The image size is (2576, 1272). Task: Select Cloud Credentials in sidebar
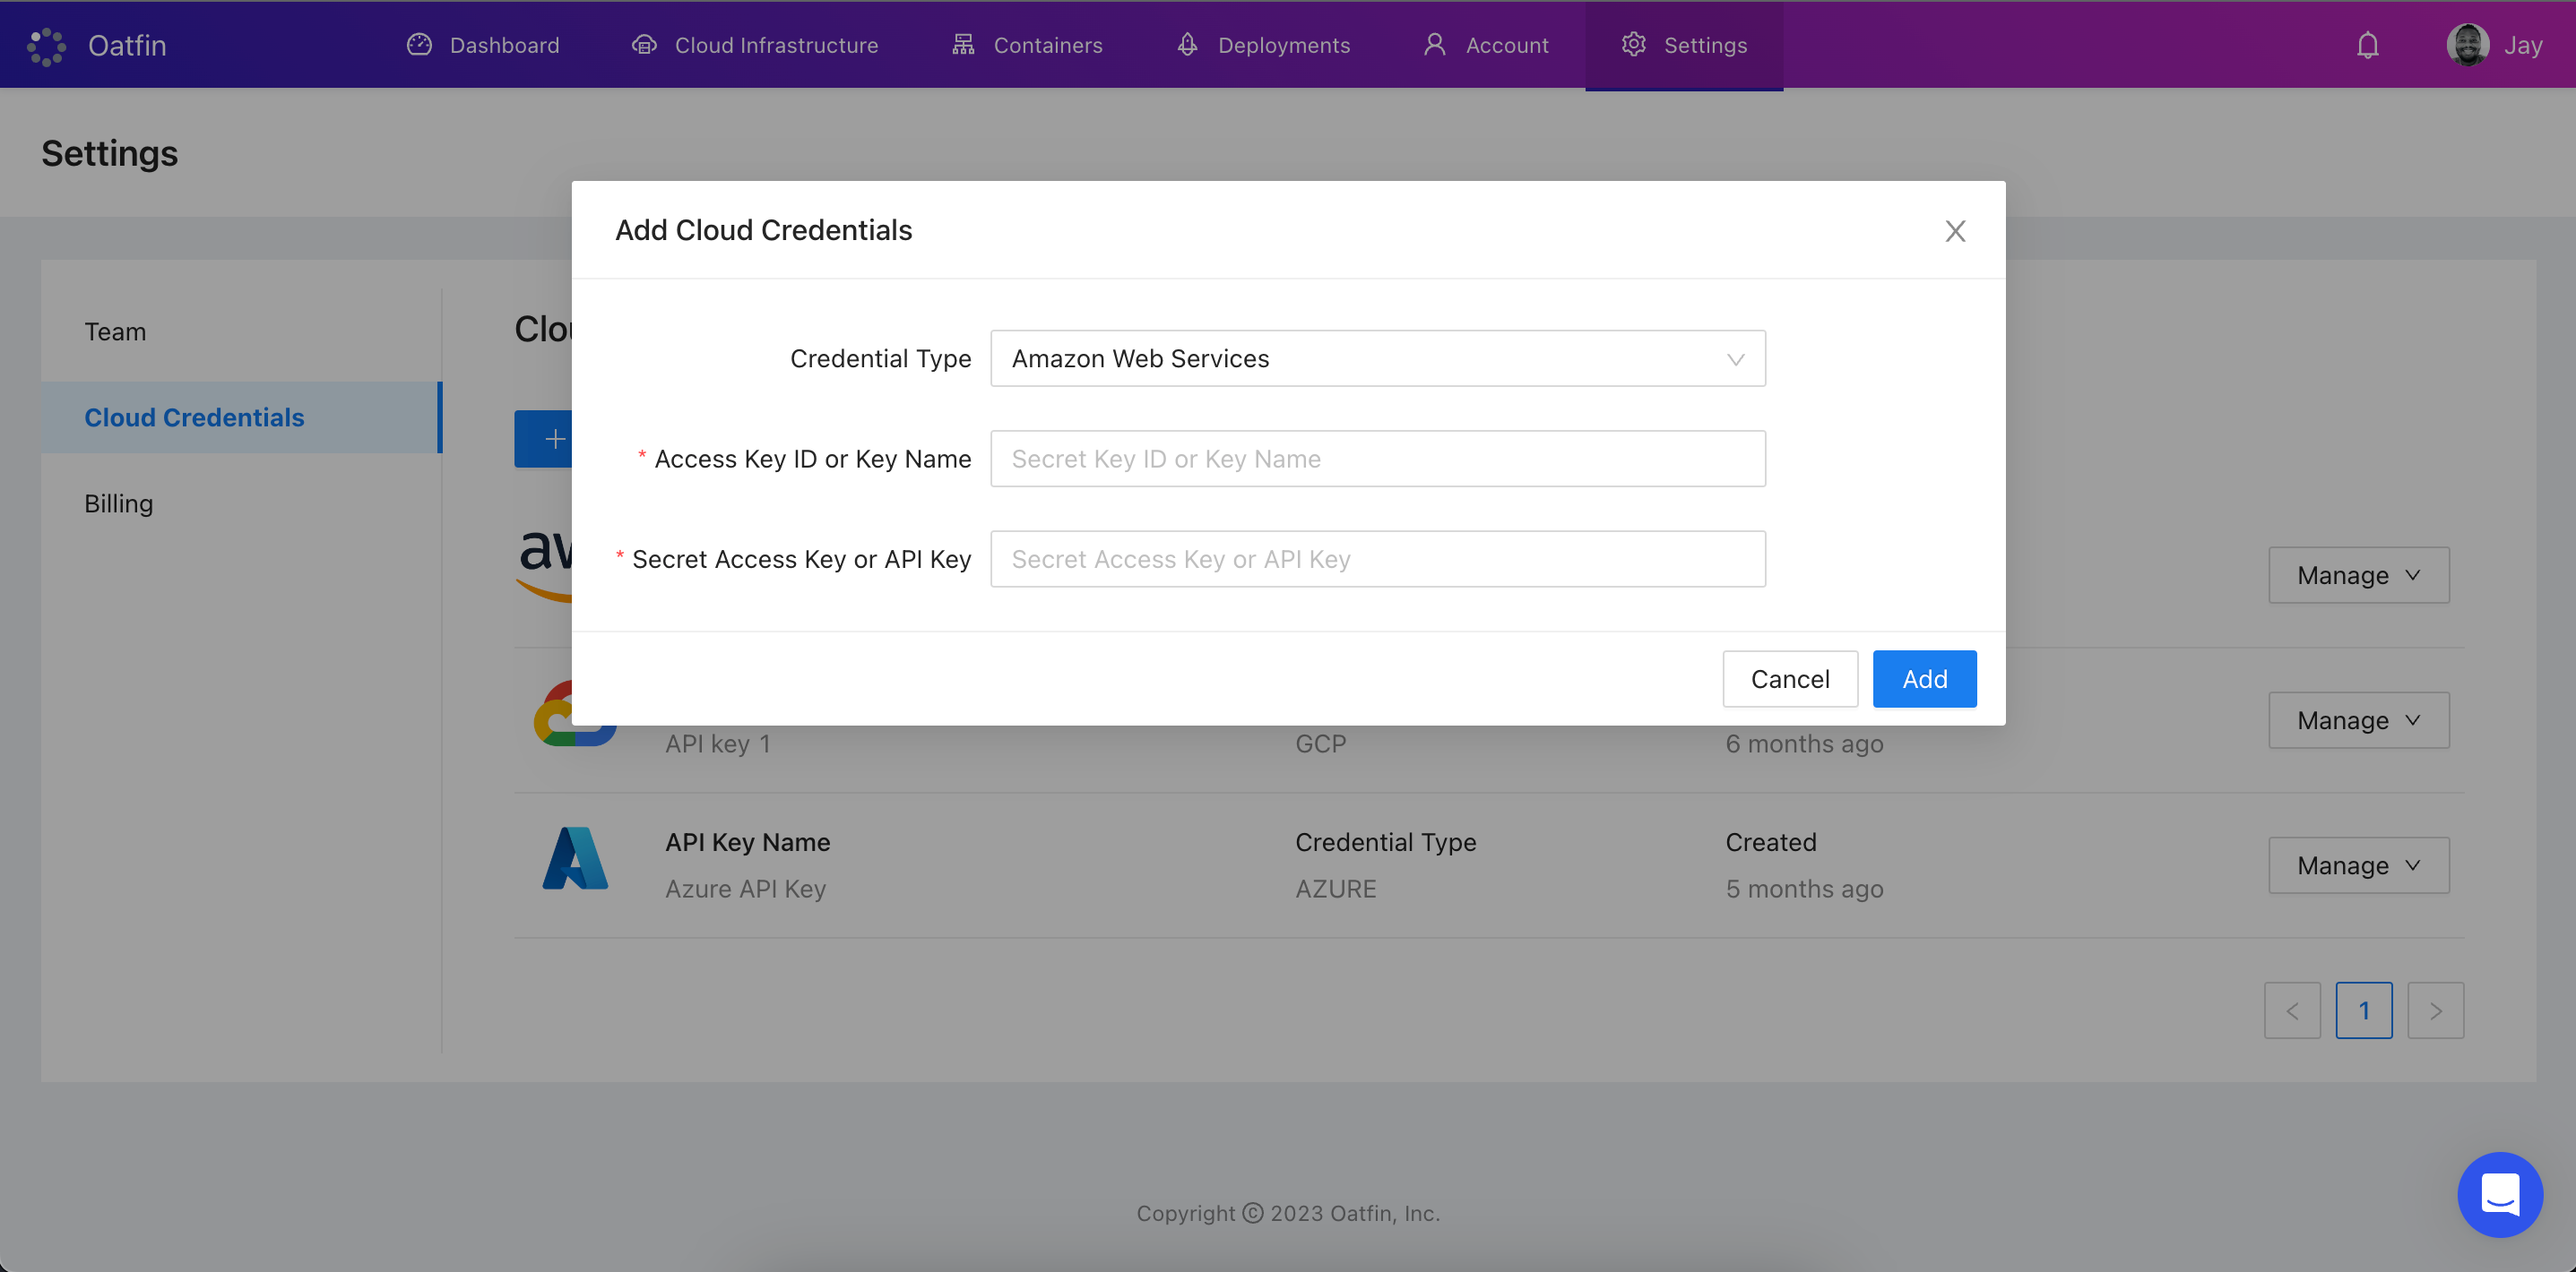[241, 417]
